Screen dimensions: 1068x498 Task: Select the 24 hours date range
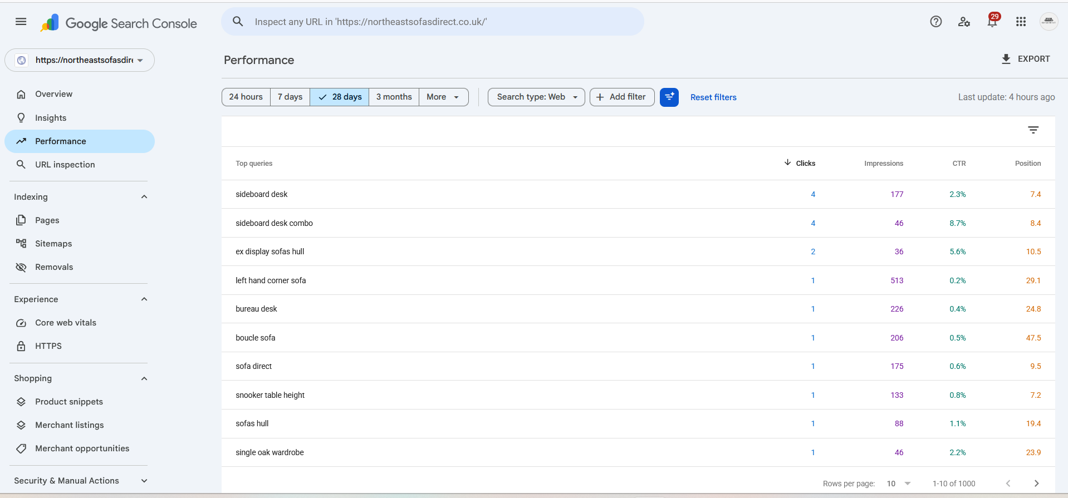246,97
